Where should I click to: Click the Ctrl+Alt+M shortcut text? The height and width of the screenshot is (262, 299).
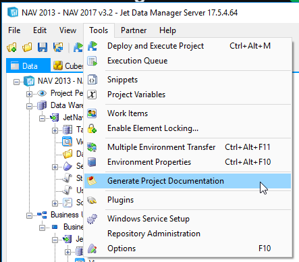(x=250, y=46)
